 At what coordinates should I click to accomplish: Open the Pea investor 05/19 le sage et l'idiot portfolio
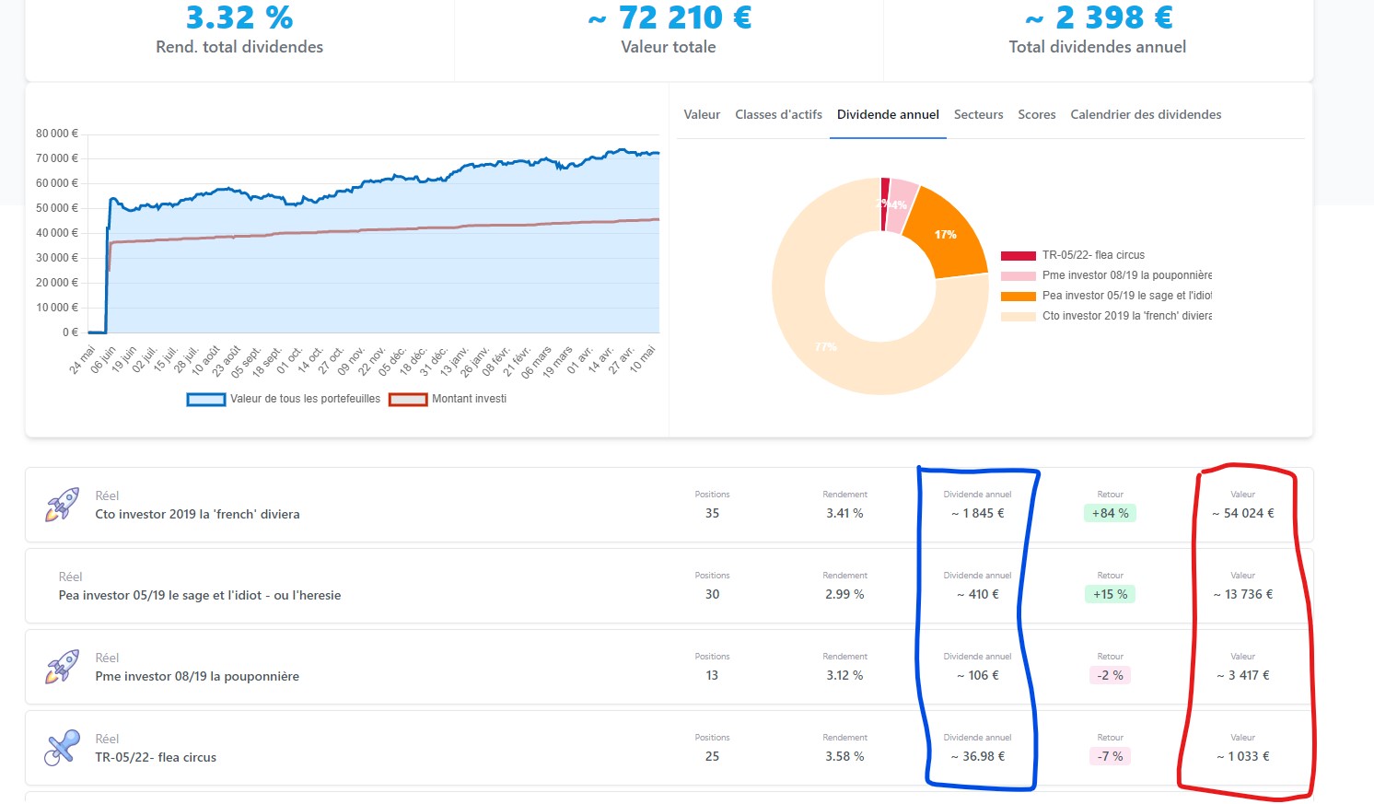(x=669, y=586)
